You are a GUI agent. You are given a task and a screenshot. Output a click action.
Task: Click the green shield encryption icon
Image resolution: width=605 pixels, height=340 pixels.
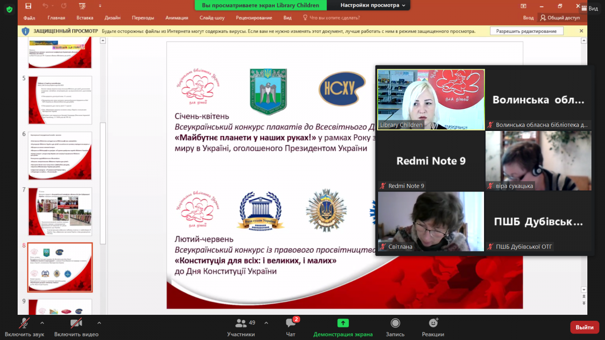tap(9, 10)
